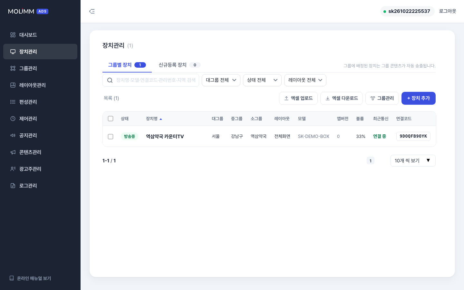Sort by the 장치명 column header
464x290 pixels.
pos(154,119)
